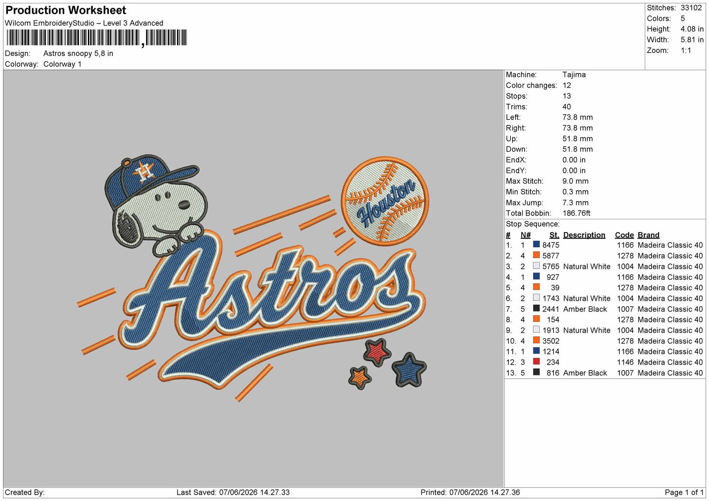Click the N# column header

click(x=525, y=235)
